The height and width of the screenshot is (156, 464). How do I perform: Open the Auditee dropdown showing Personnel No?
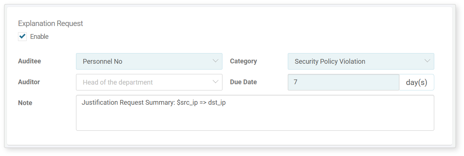(x=149, y=62)
